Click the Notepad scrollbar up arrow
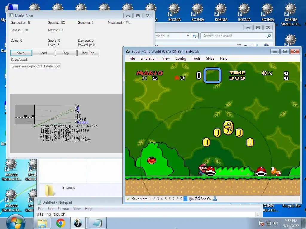The image size is (306, 229). coord(258,215)
